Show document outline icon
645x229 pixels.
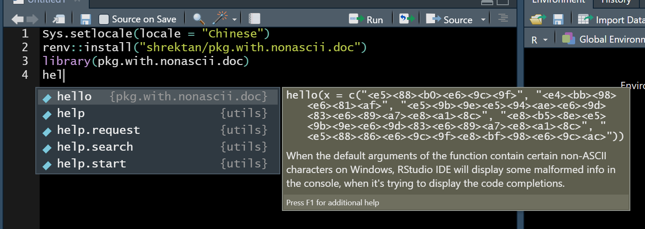coord(502,18)
